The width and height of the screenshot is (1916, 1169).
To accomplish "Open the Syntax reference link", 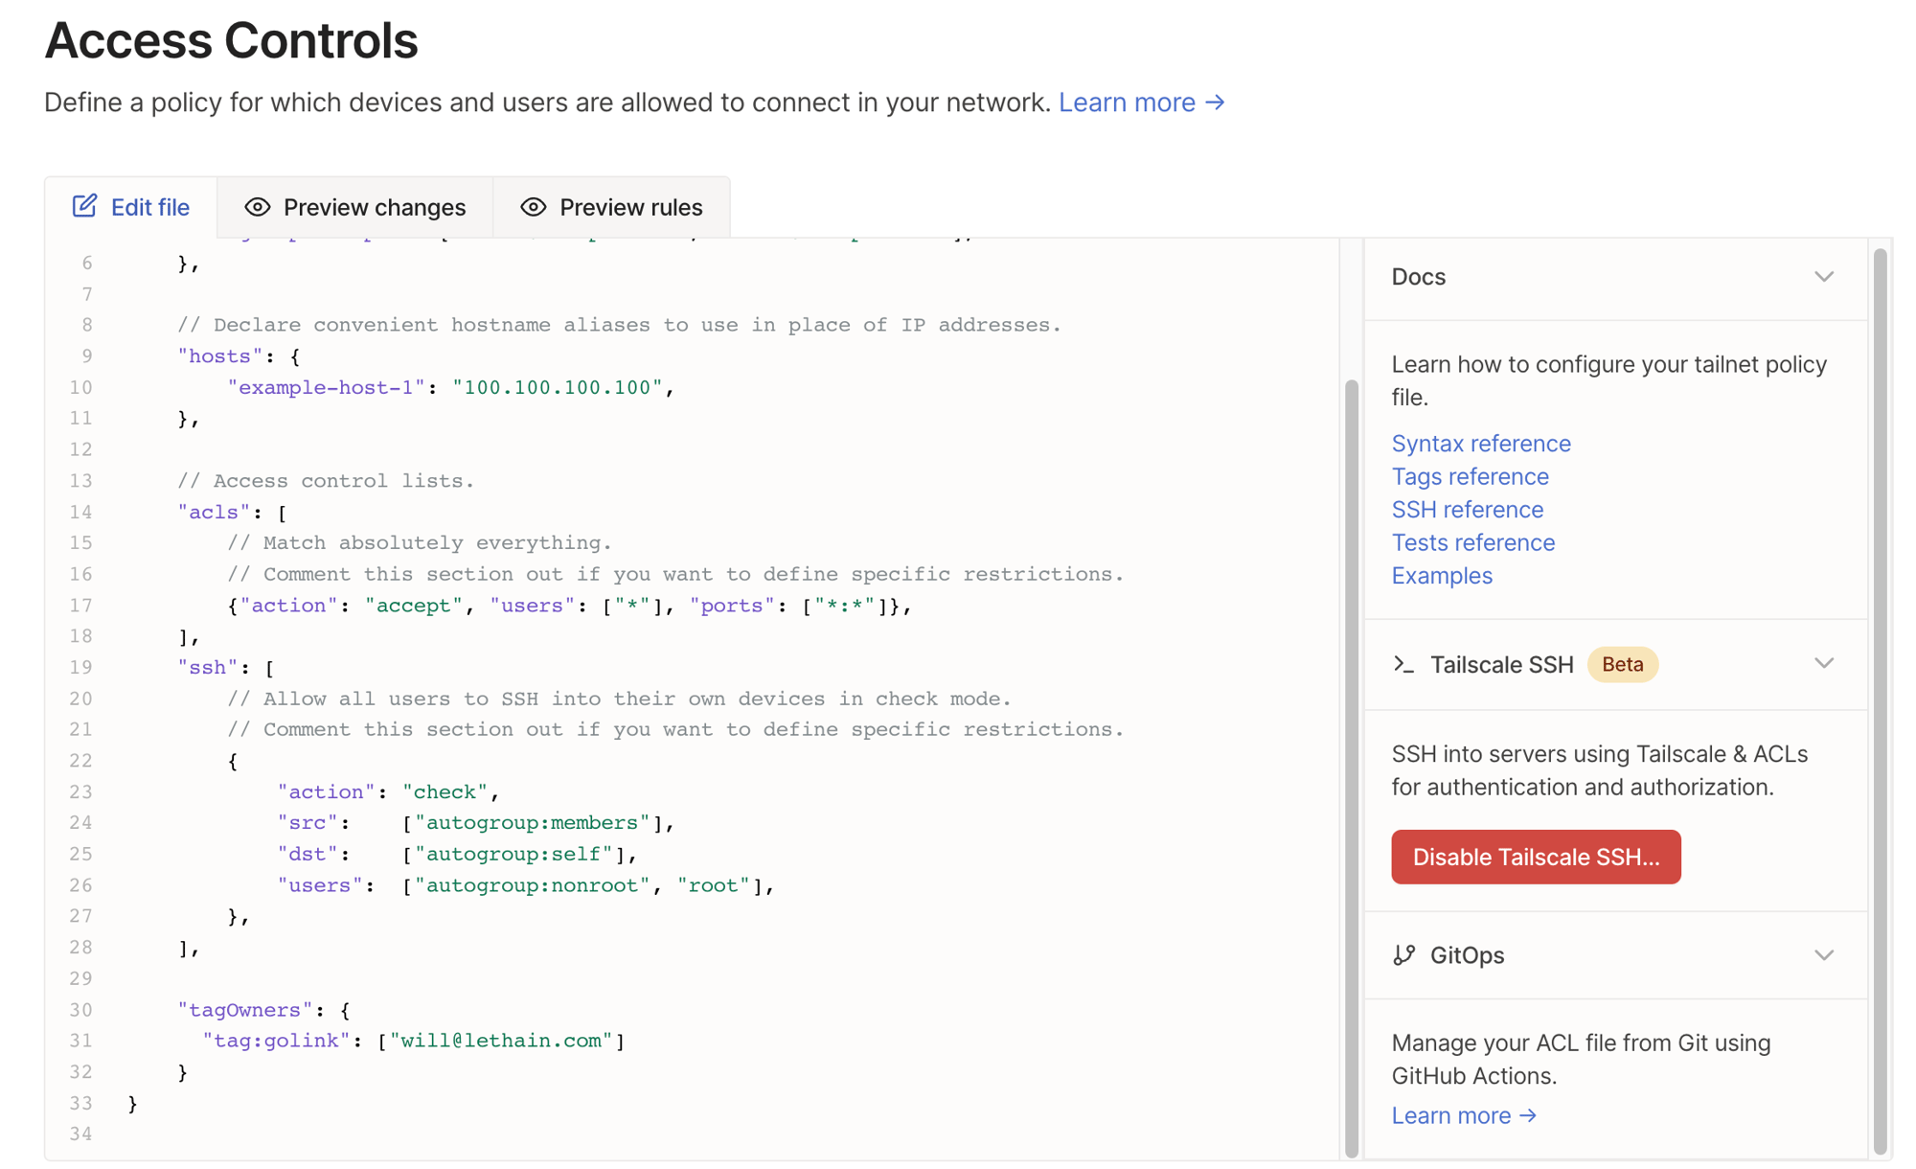I will point(1481,443).
